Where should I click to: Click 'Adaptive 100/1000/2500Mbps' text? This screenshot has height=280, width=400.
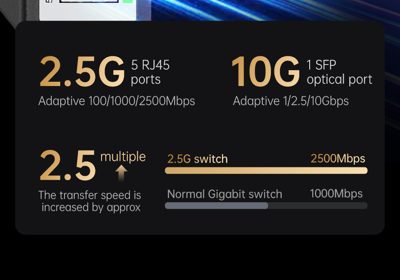coord(117,101)
